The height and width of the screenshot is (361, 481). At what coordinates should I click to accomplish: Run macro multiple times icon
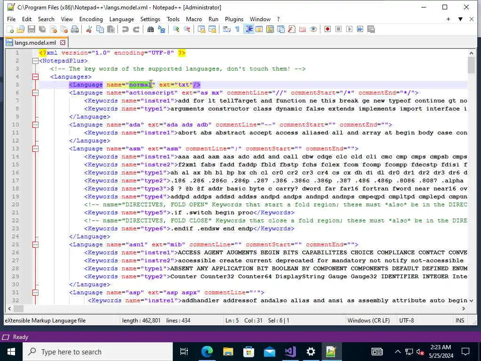[360, 29]
